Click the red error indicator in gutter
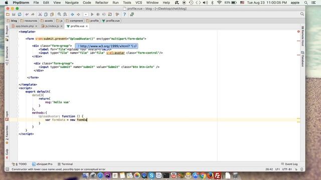This screenshot has width=321, height=180. (x=298, y=31)
